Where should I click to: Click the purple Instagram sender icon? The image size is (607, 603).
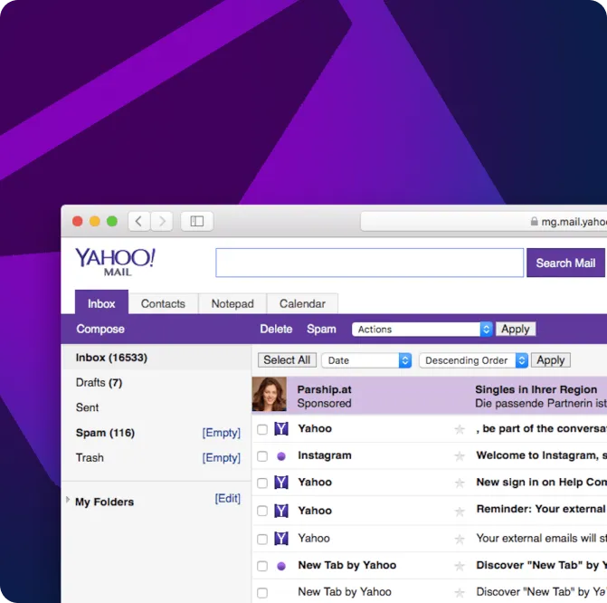280,456
